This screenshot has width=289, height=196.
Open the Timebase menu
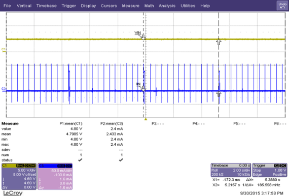[47, 6]
